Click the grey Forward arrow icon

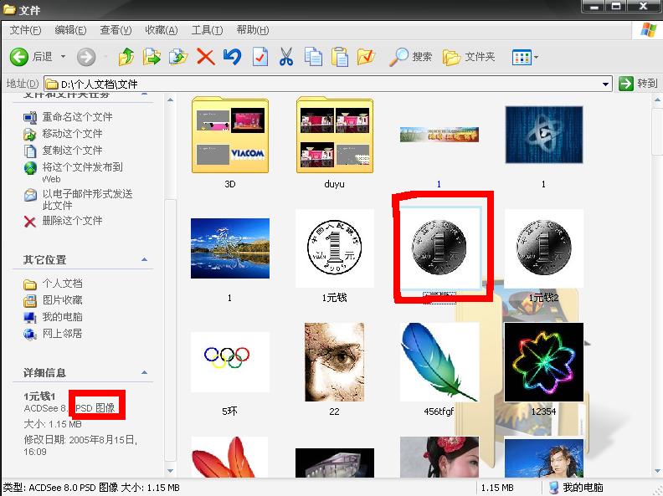[86, 57]
